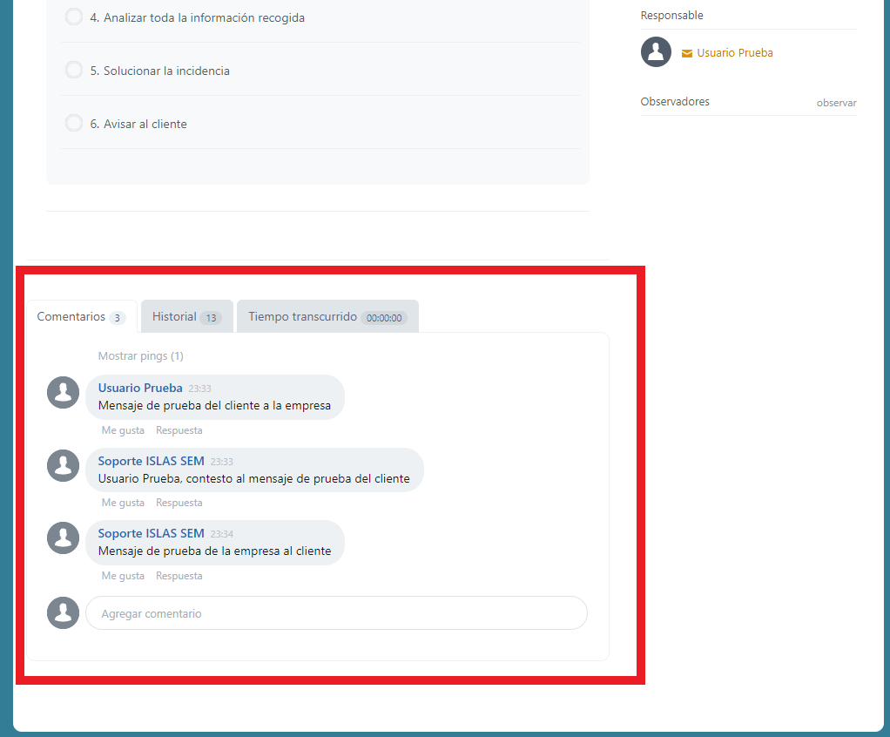
Task: Focus the Agregar comentario input field
Action: pos(336,613)
